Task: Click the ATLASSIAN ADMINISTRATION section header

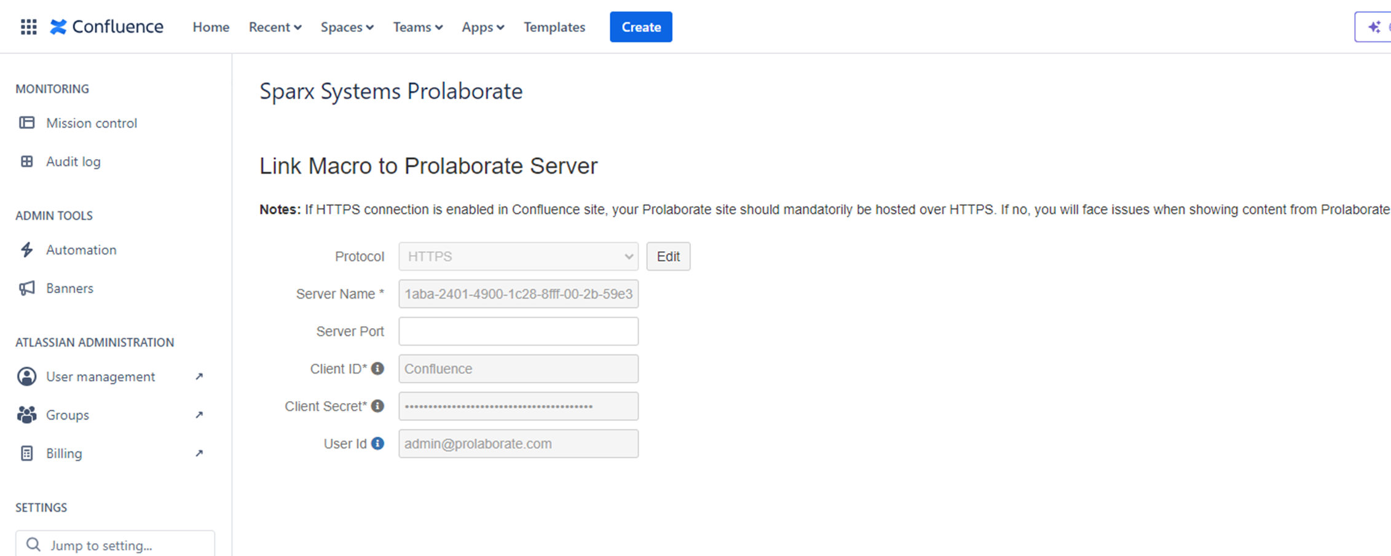Action: (x=95, y=342)
